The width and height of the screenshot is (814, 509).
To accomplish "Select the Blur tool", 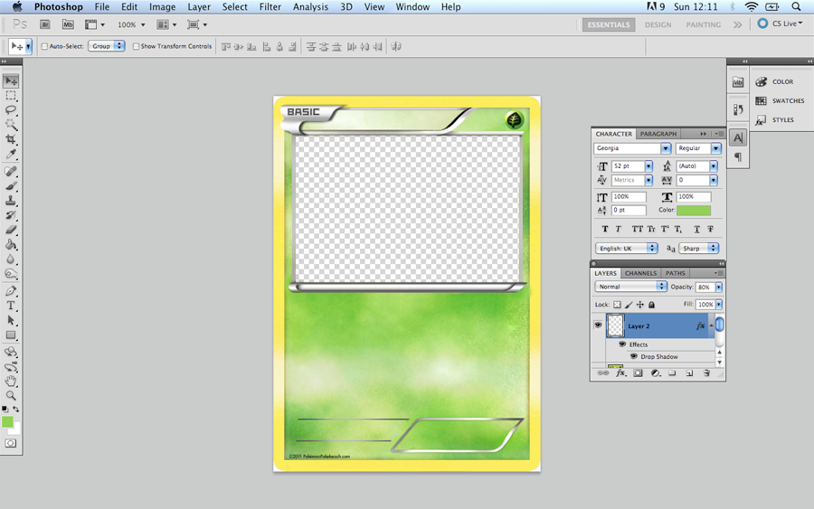I will point(11,259).
